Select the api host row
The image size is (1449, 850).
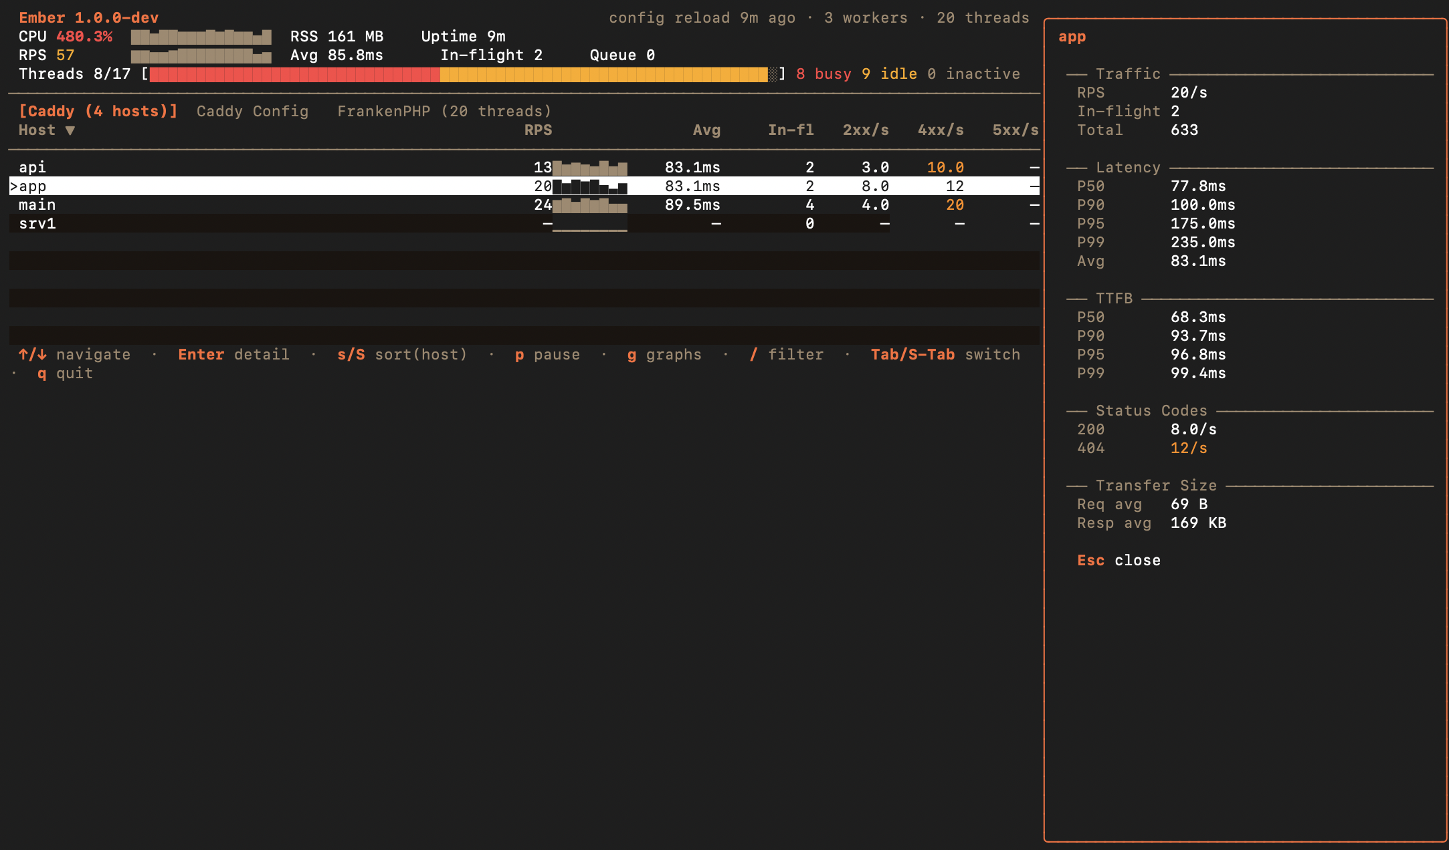click(x=32, y=168)
